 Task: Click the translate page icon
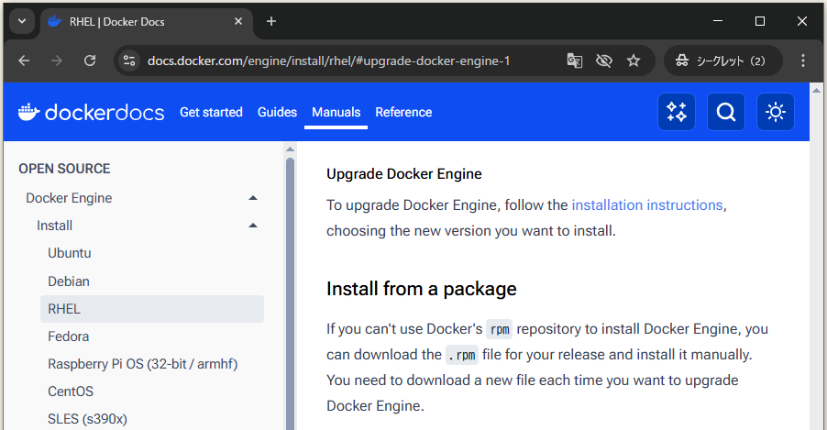(575, 61)
